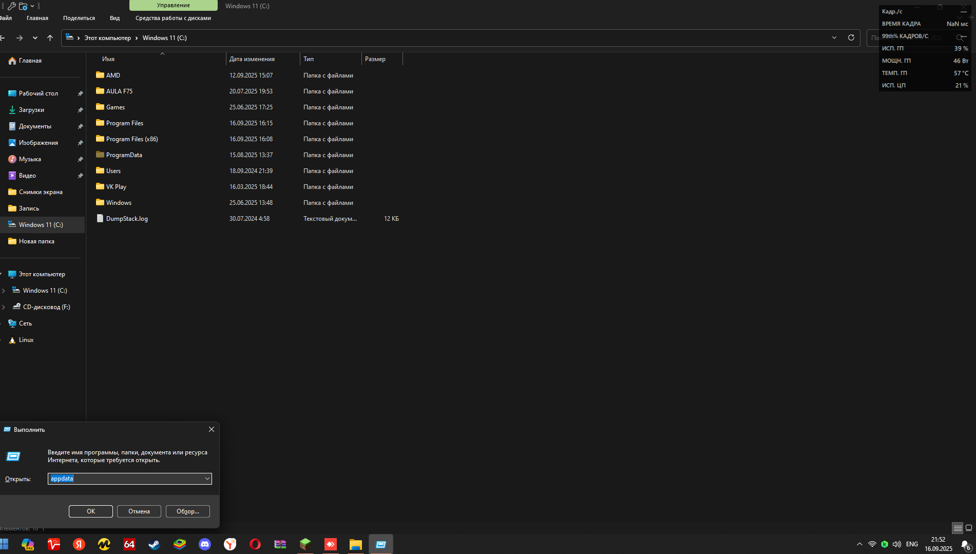Open Opera browser in taskbar
The height and width of the screenshot is (554, 976).
coord(255,544)
